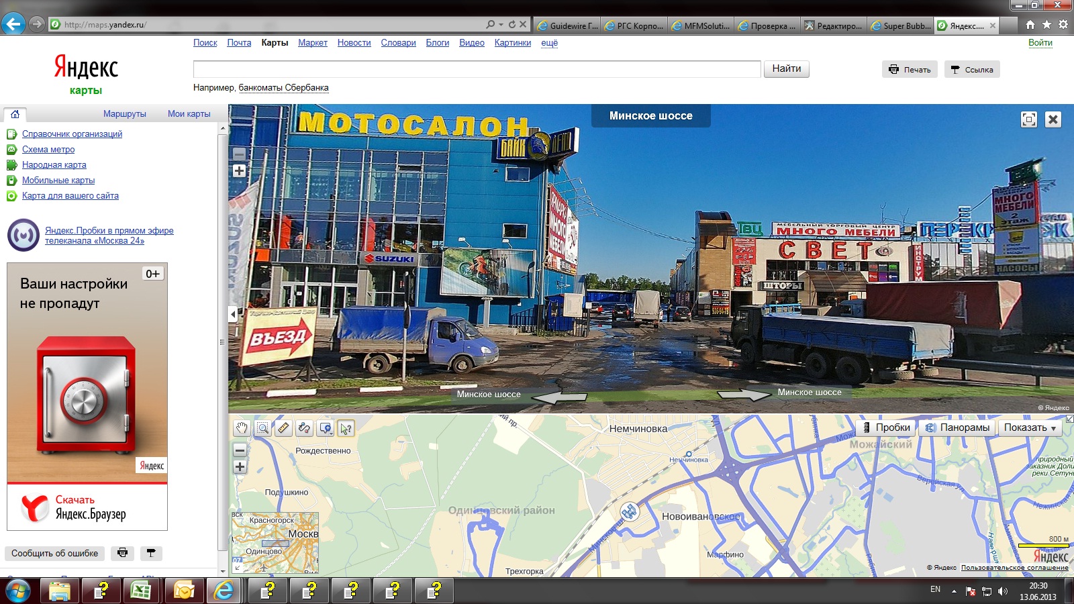
Task: Select the hand pan tool on map
Action: click(242, 428)
